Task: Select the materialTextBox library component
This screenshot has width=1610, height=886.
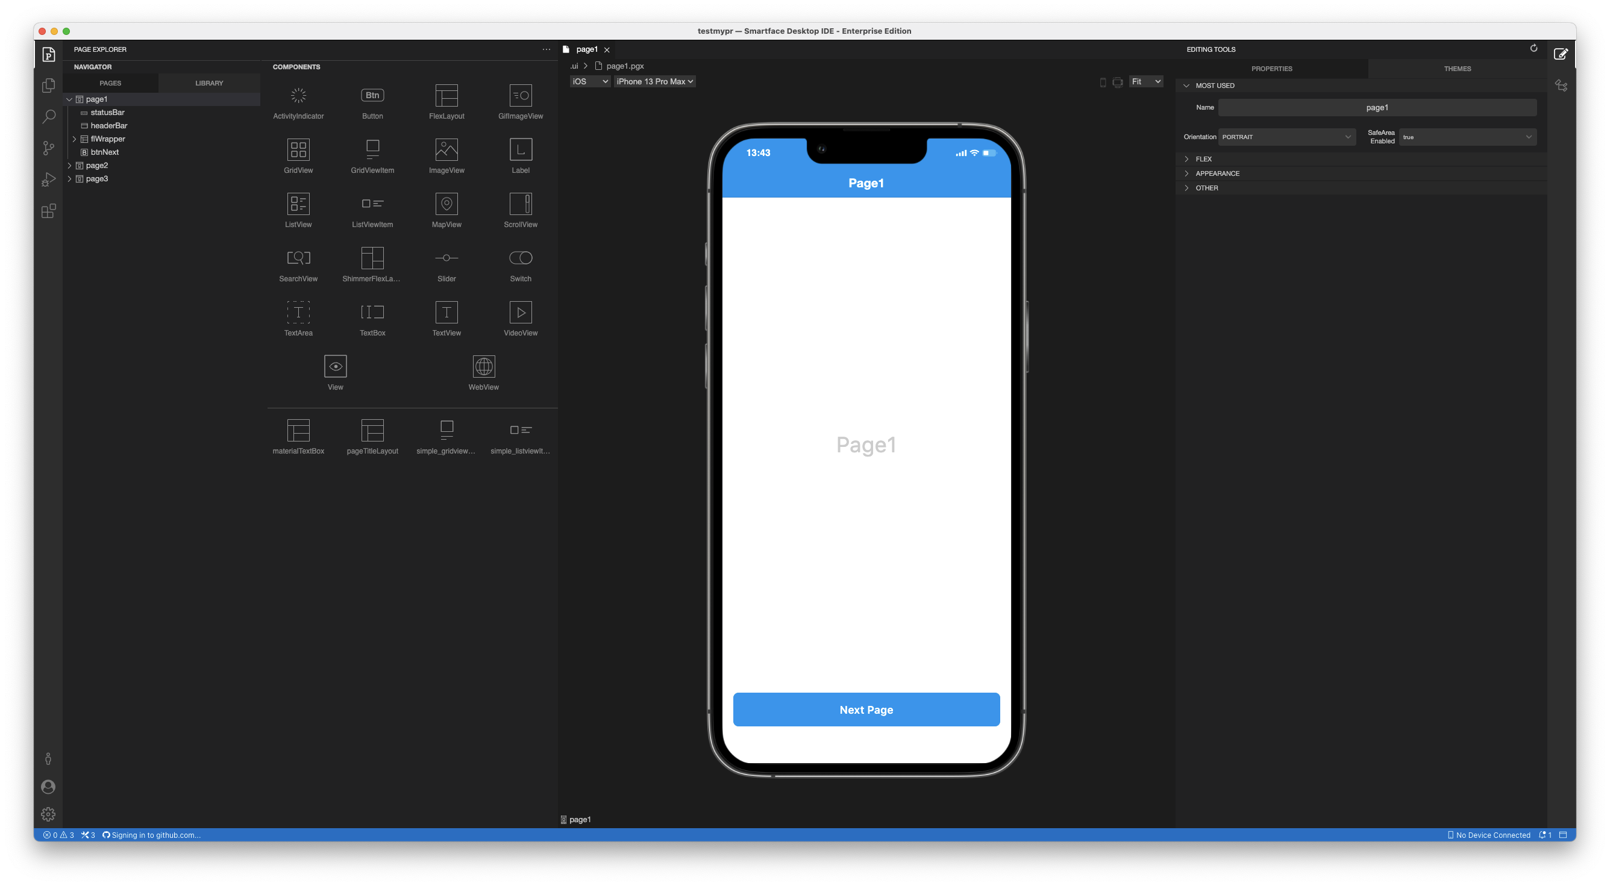Action: [x=298, y=437]
